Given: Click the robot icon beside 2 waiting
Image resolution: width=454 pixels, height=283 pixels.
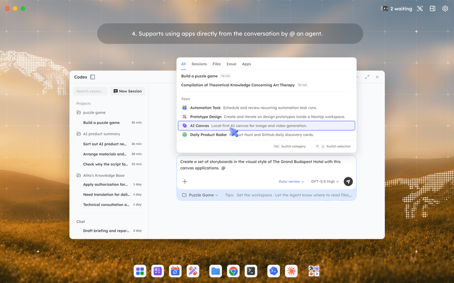Looking at the screenshot, I should coord(384,9).
